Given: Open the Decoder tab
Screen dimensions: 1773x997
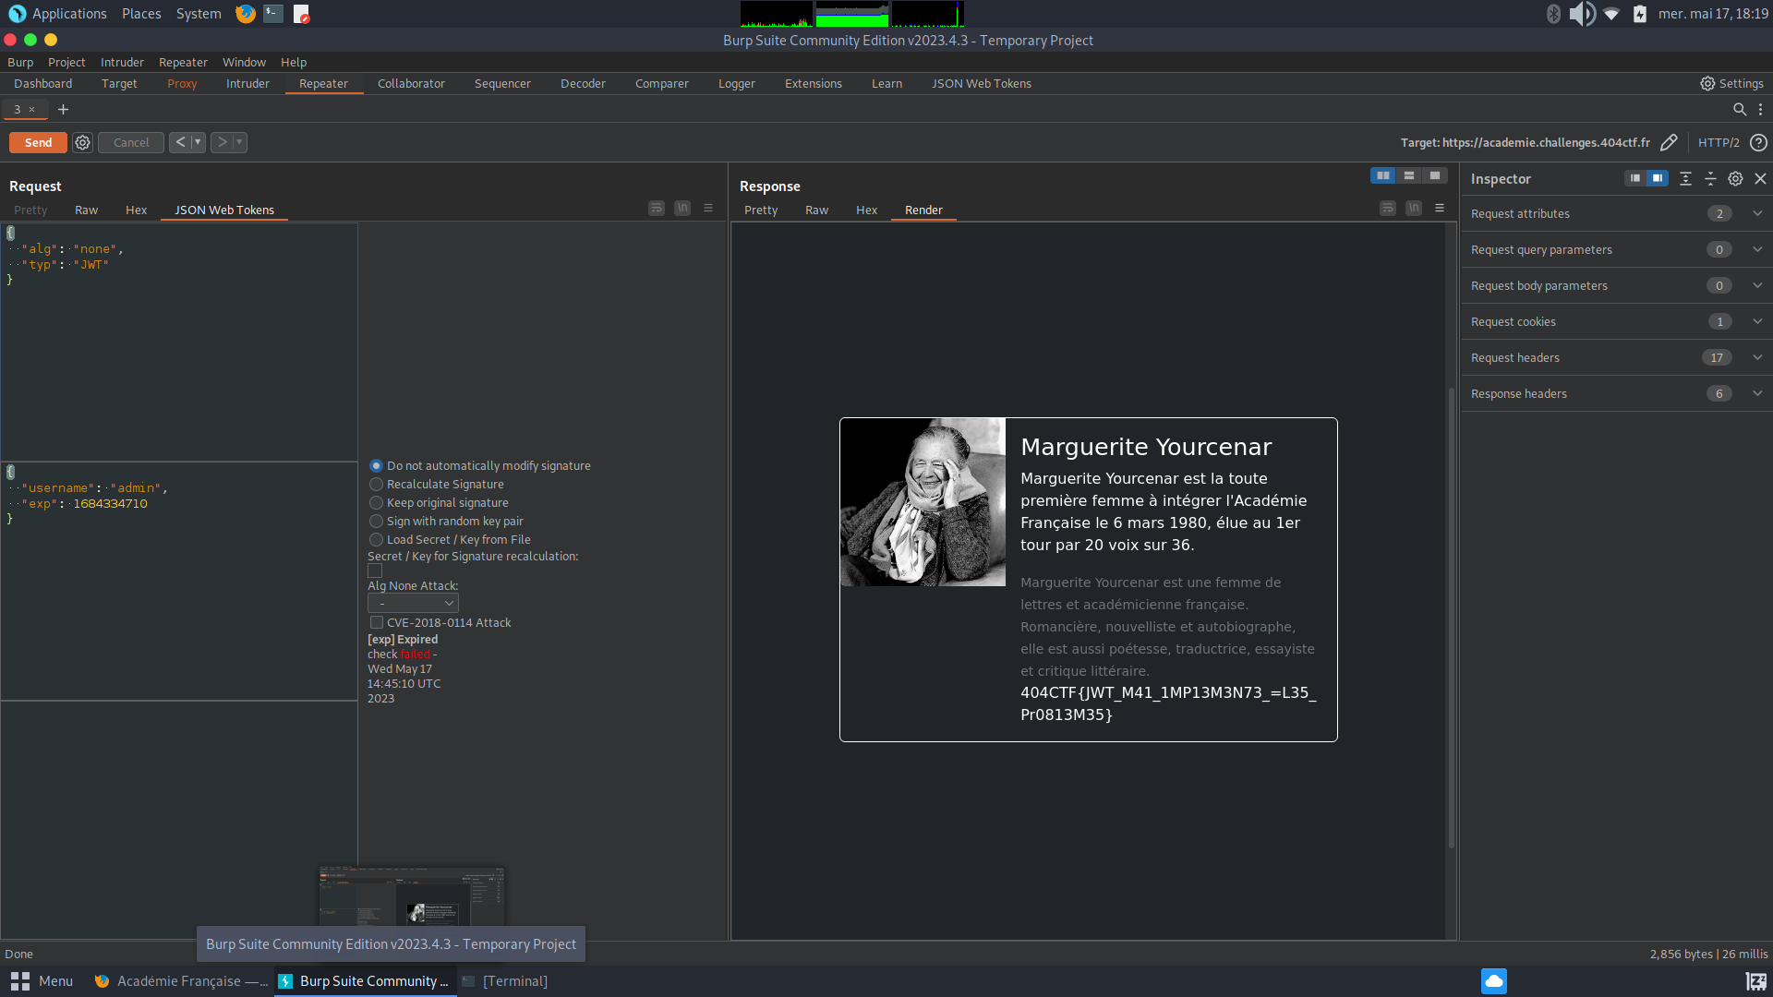Looking at the screenshot, I should (x=583, y=83).
